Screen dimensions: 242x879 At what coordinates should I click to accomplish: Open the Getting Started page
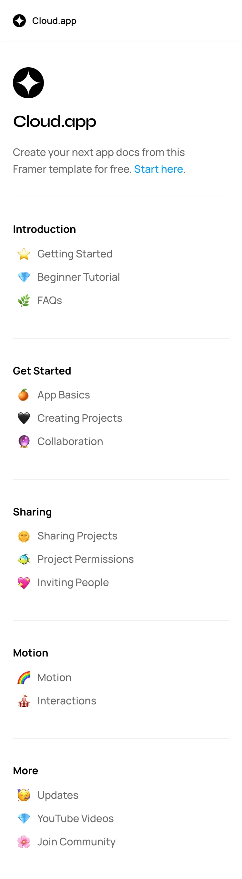tap(75, 254)
